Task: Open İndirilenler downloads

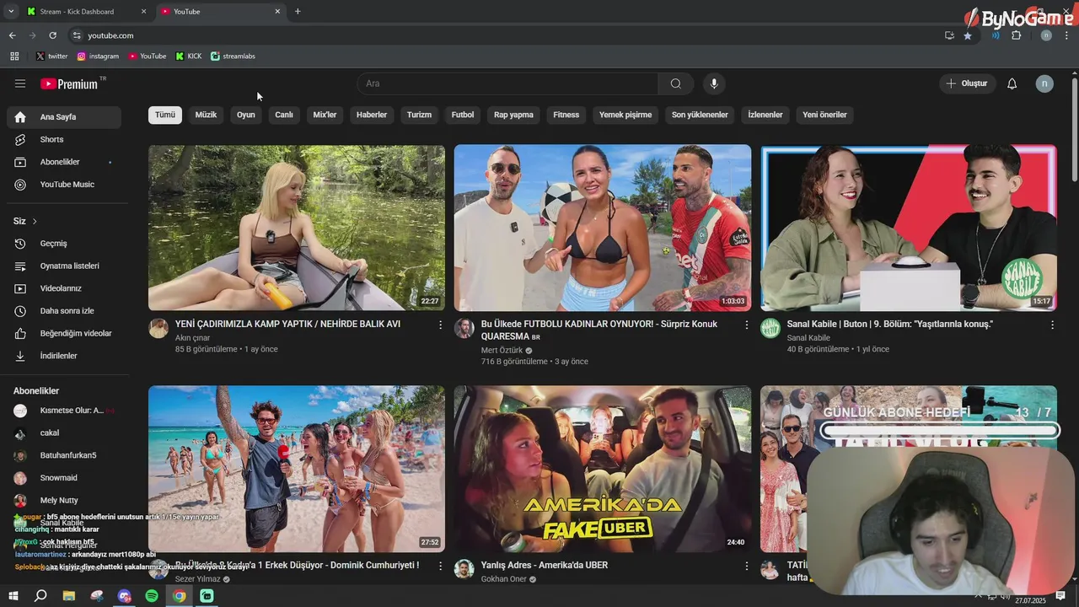Action: 64,356
